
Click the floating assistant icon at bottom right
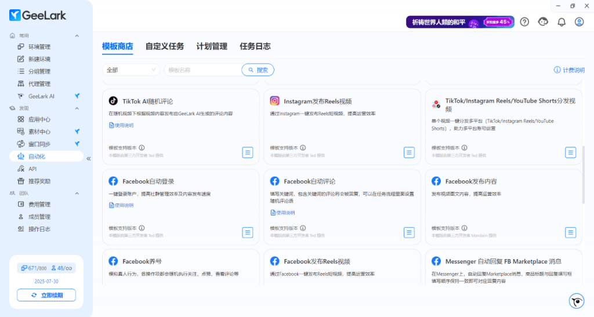[576, 301]
